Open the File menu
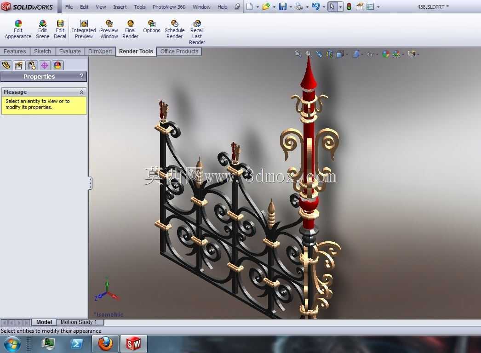Screen dimensions: 481x353 [69, 7]
